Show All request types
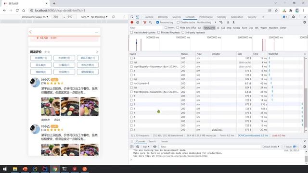308x173 pixels. pos(199,28)
